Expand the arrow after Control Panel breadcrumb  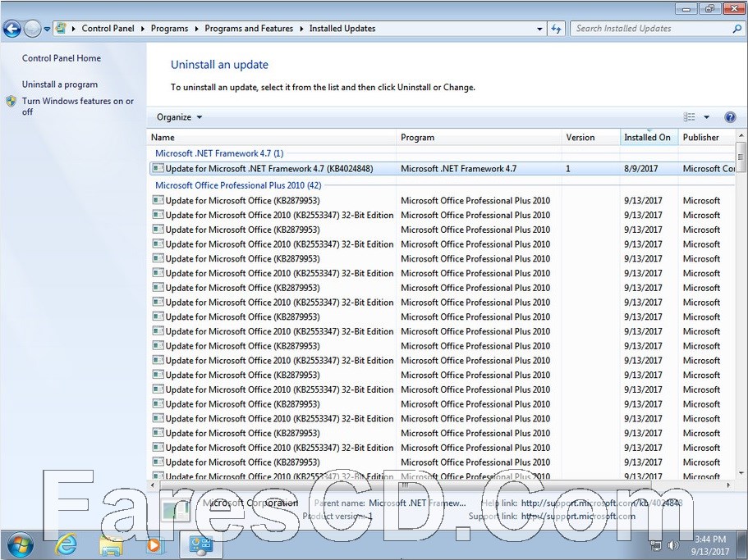click(x=143, y=29)
